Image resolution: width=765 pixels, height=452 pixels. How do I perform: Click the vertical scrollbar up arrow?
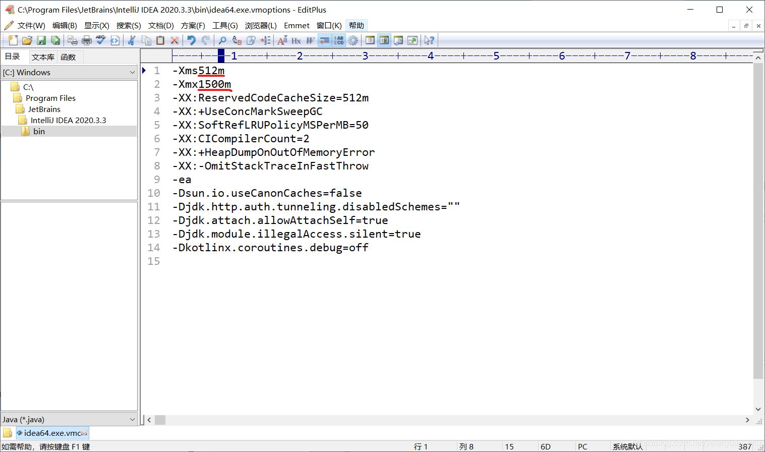pos(758,58)
